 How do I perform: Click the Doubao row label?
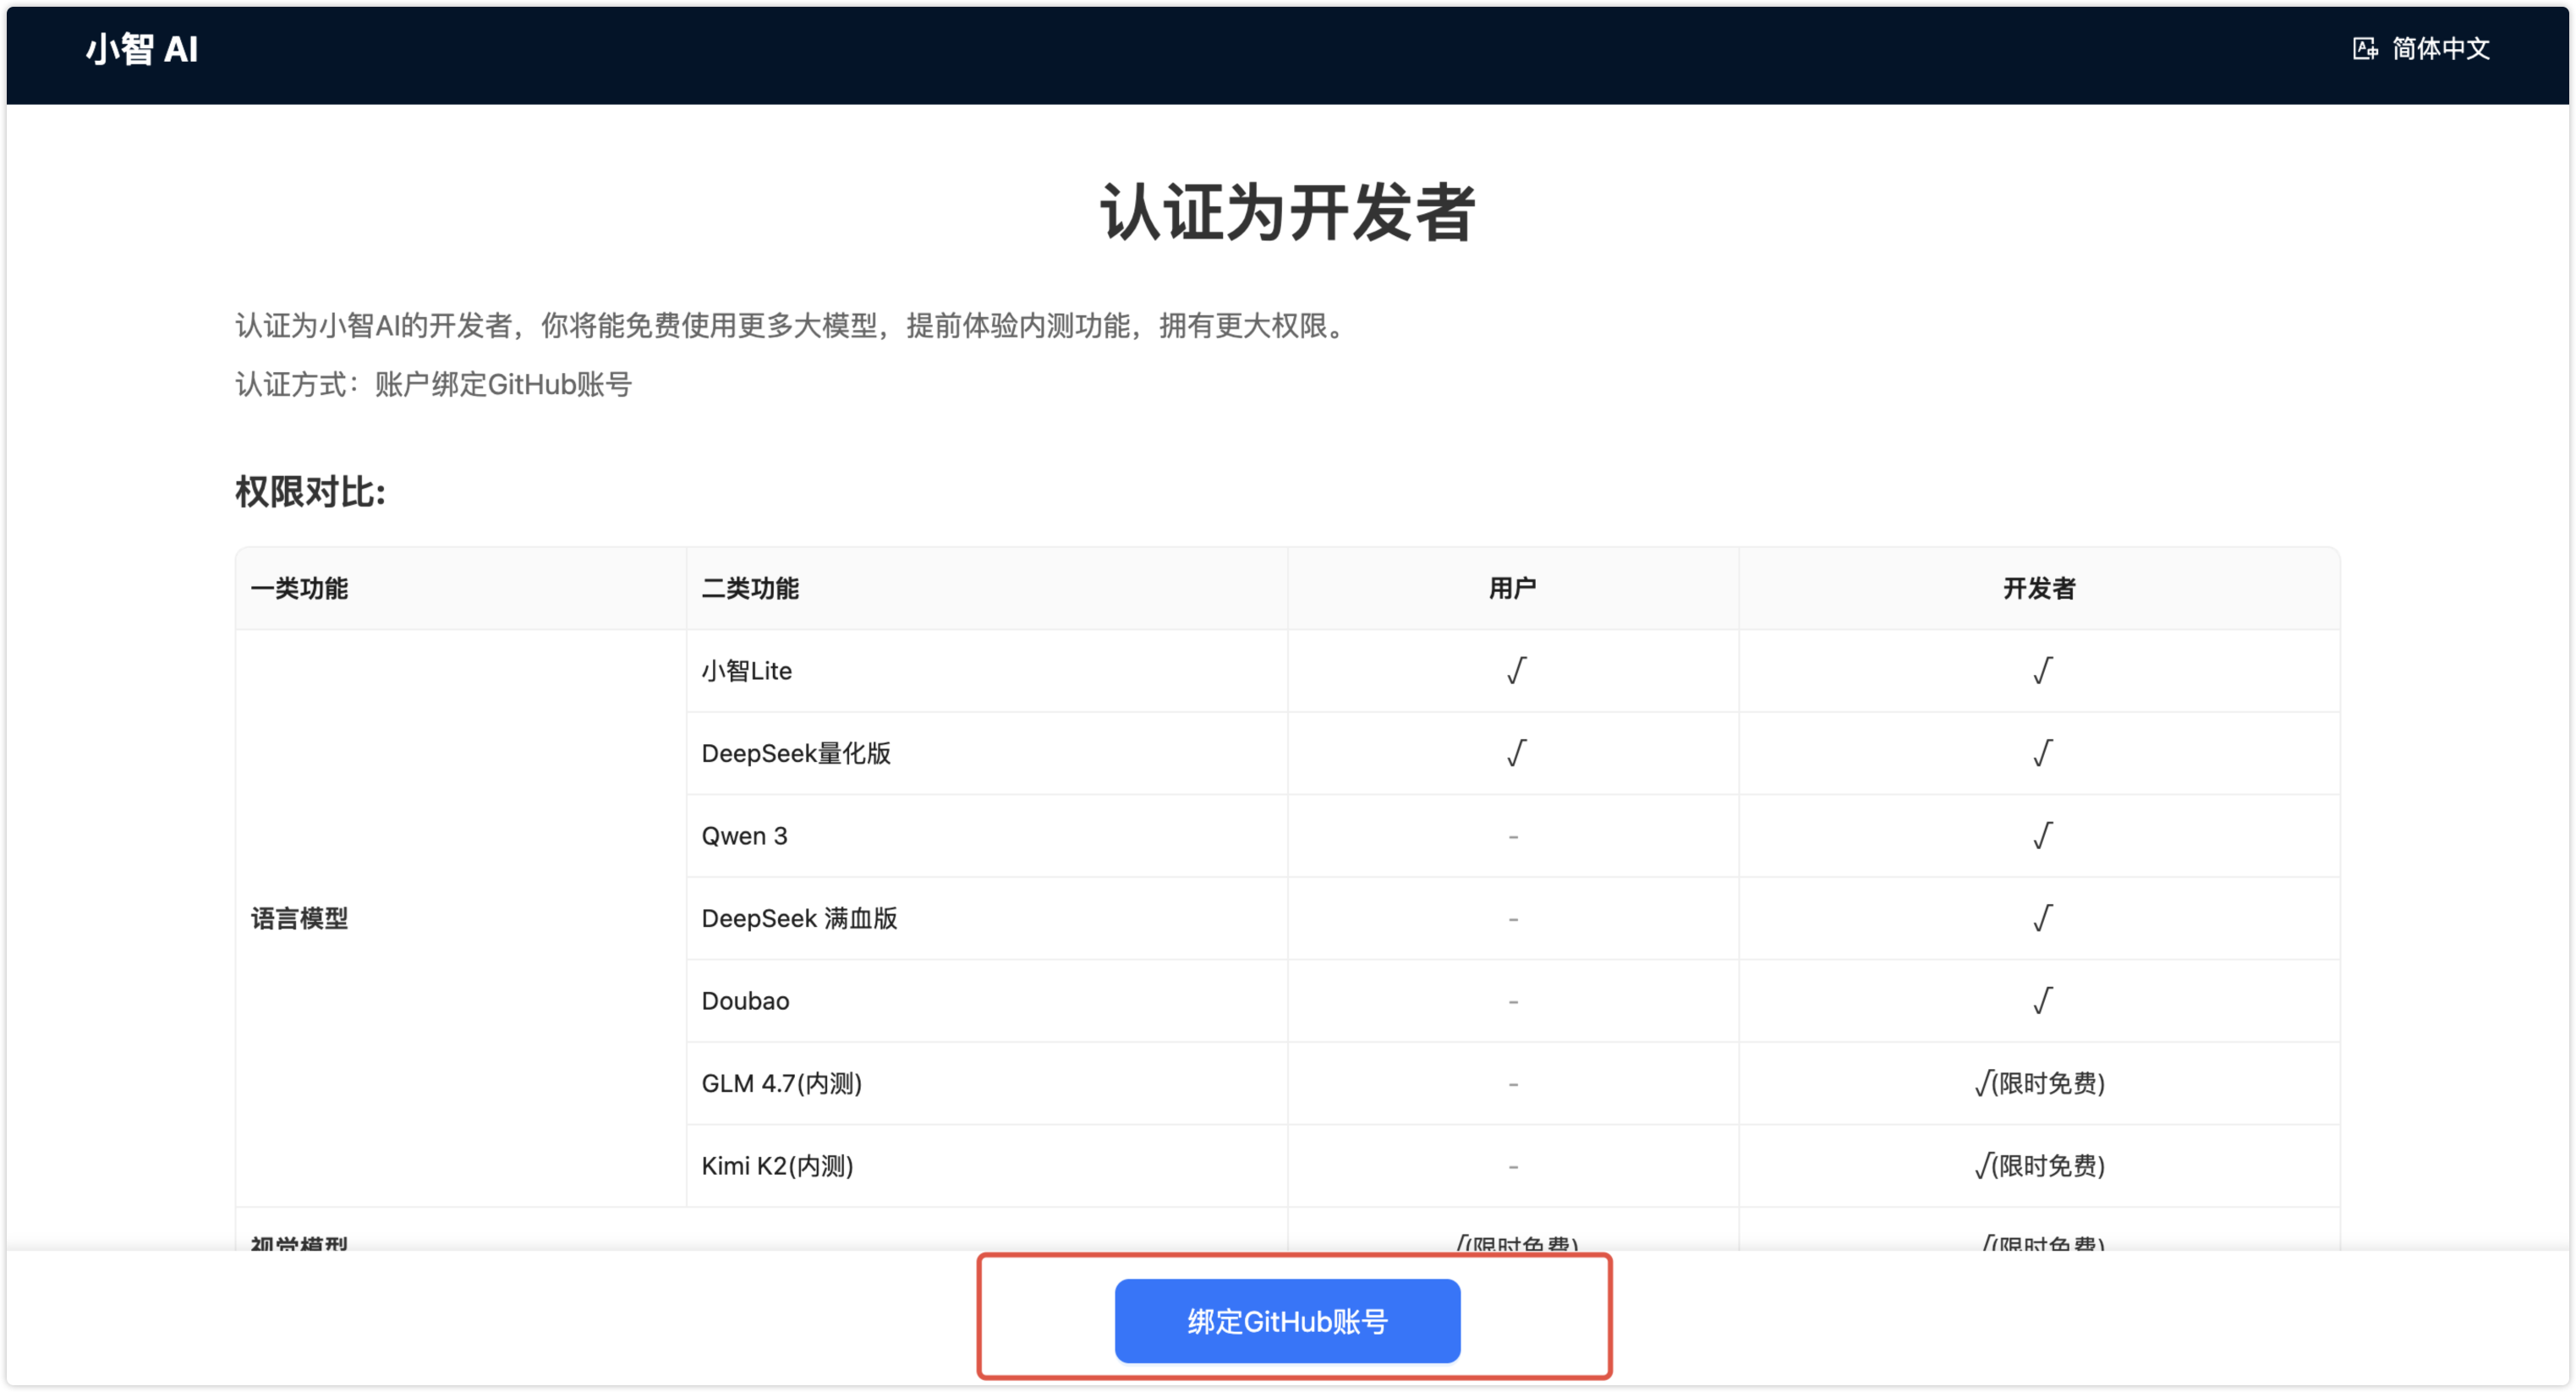tap(745, 1000)
